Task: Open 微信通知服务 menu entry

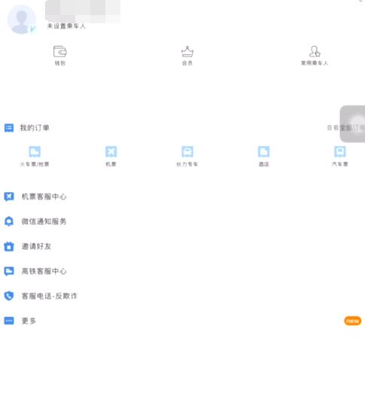Action: (182, 221)
